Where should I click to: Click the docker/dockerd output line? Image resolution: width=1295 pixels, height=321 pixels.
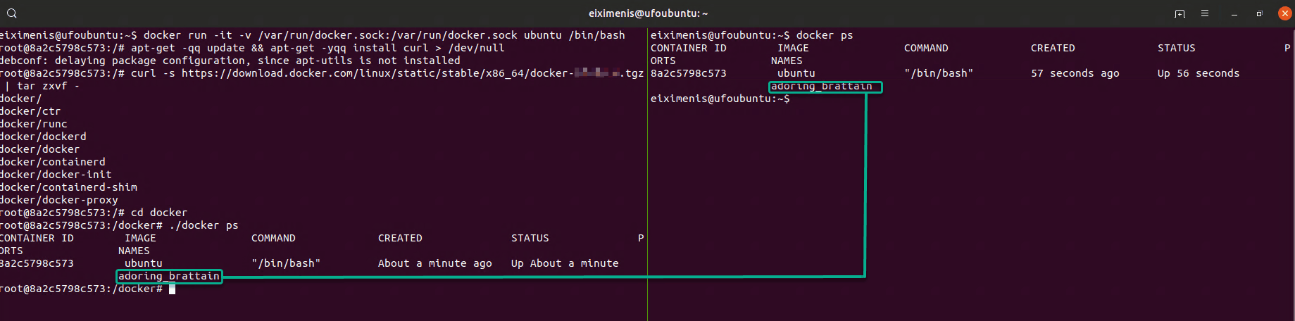tap(43, 137)
